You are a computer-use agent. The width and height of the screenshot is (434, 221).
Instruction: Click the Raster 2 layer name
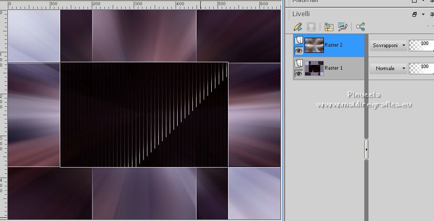click(333, 45)
